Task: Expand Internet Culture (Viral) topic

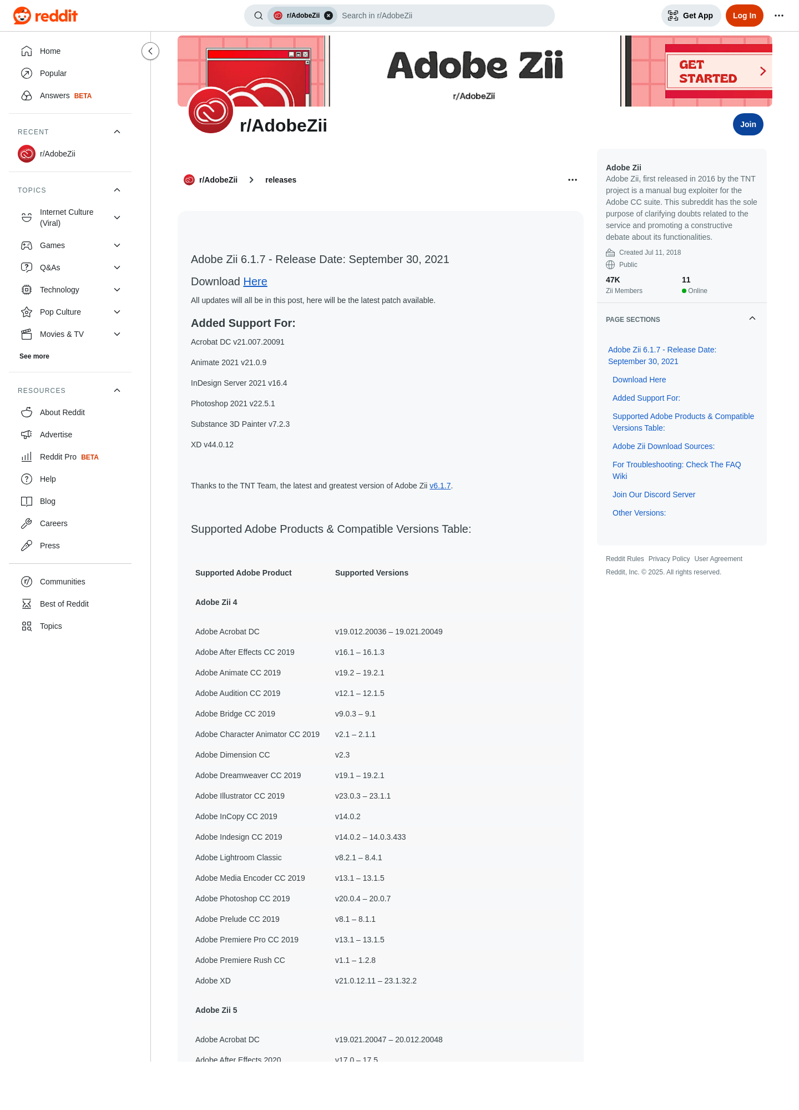Action: pos(117,218)
